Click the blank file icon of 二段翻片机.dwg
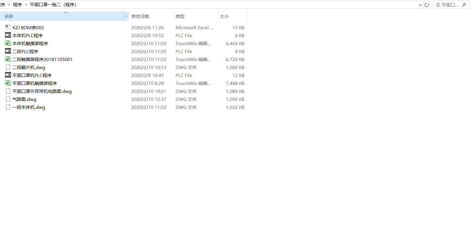The image size is (473, 229). pyautogui.click(x=8, y=67)
